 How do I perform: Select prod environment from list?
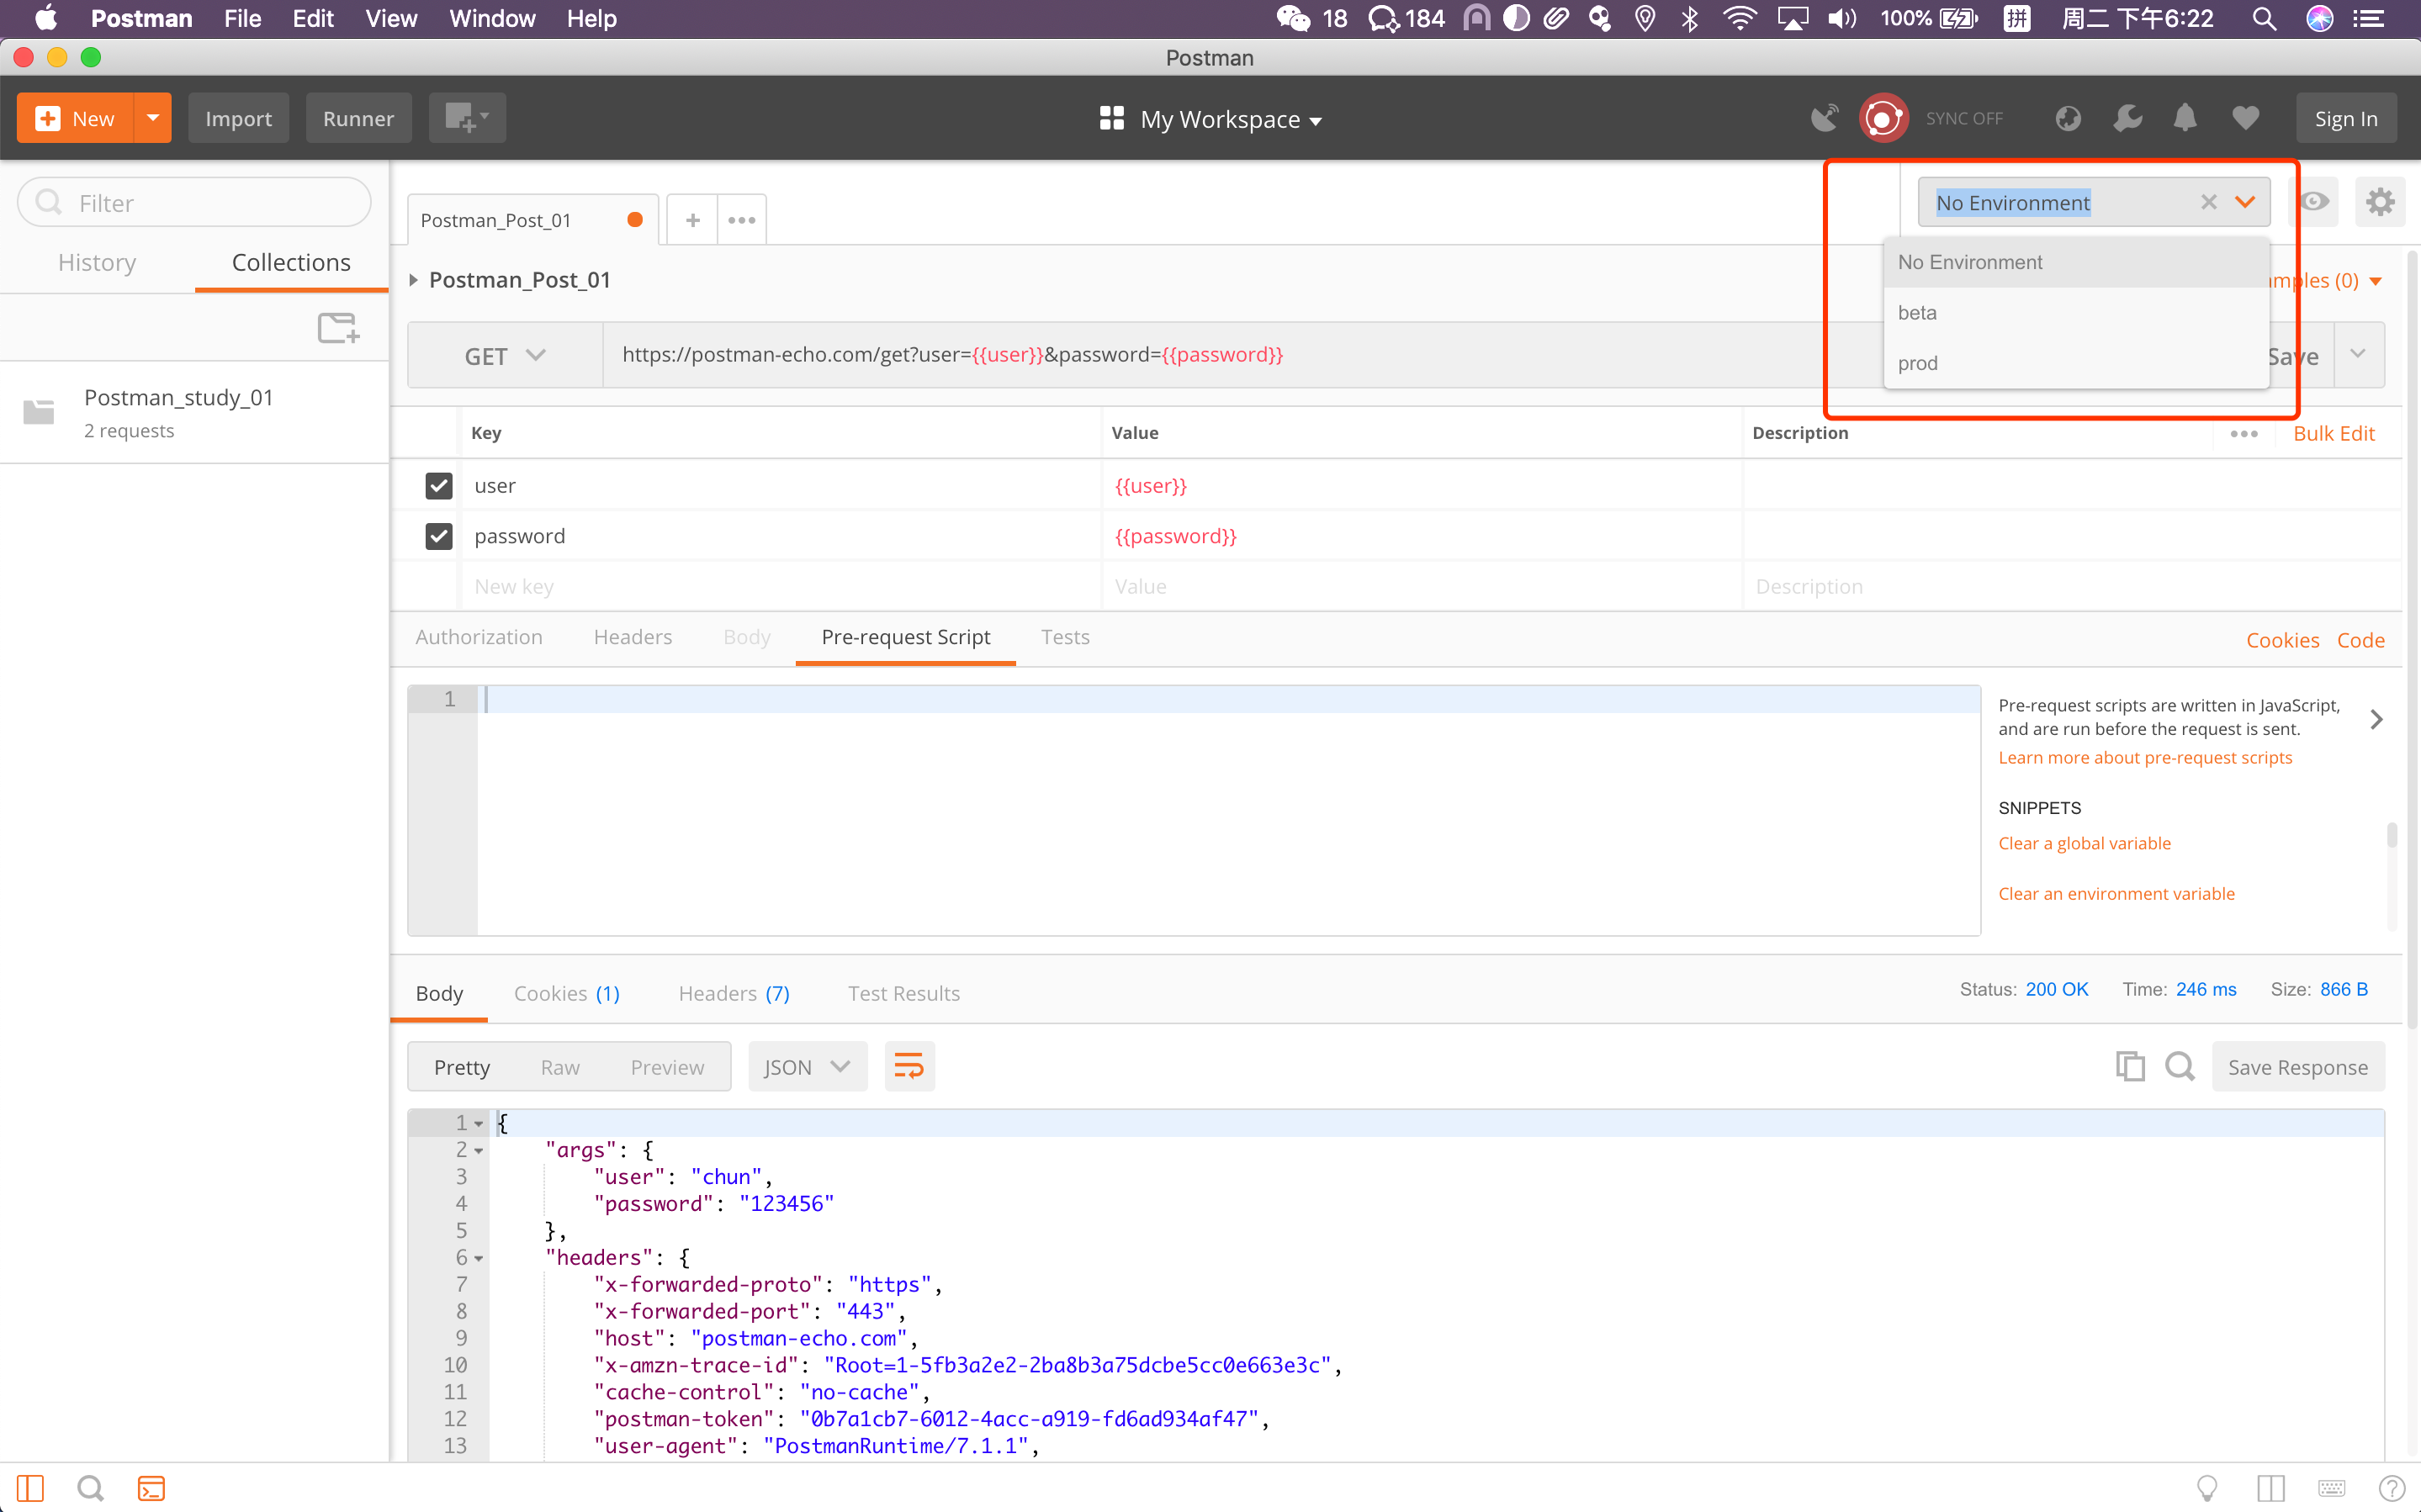[2076, 363]
